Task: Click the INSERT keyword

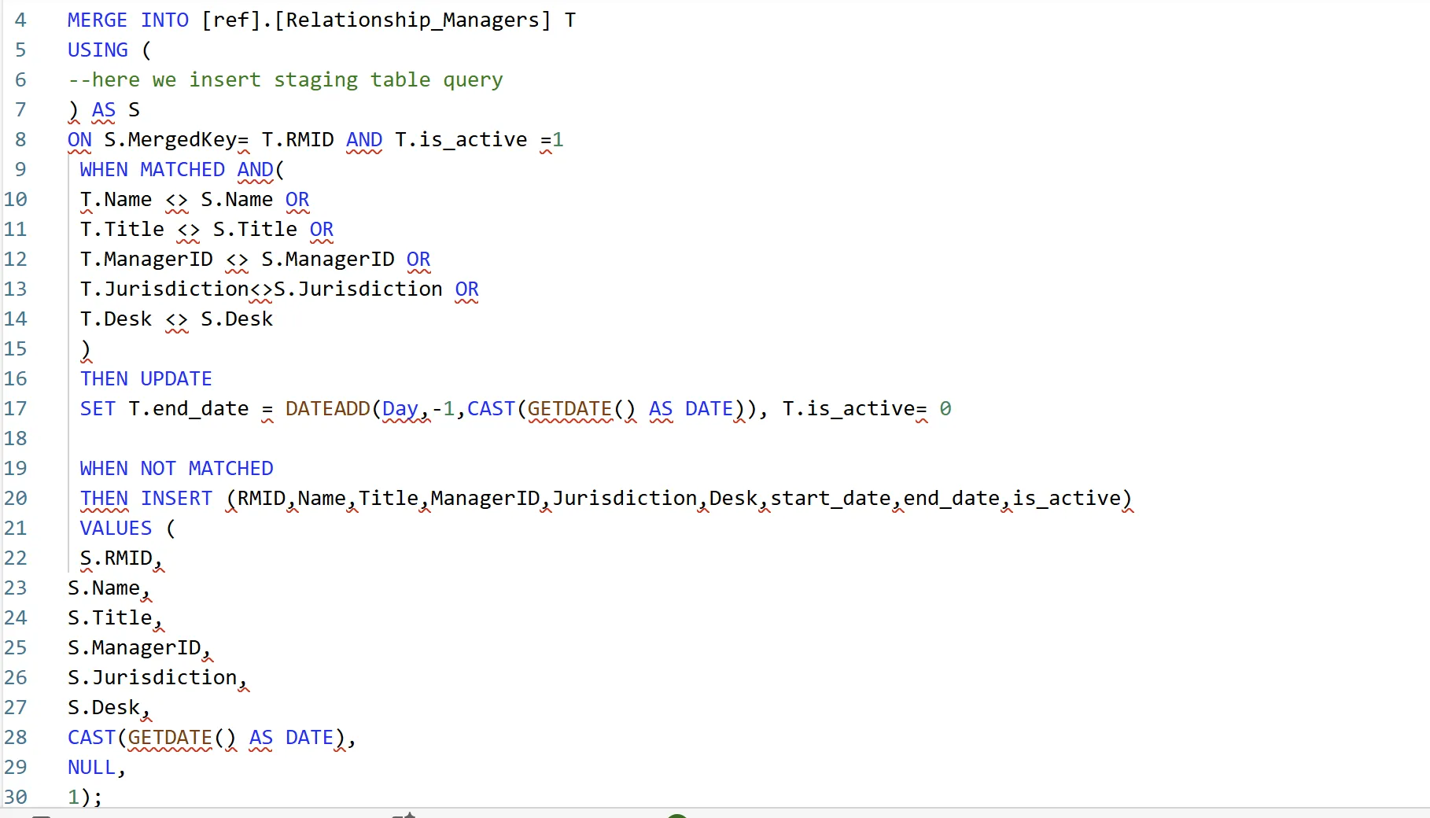Action: point(176,498)
